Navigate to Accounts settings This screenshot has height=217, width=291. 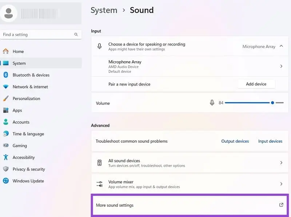point(41,122)
